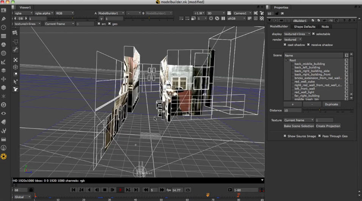Click Bake Scene Selection button
Image resolution: width=362 pixels, height=201 pixels.
299,126
